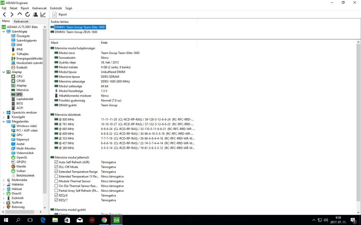Viewport: 361px width, 225px height.
Task: Select DIMM3: Team Group ZEUS-1600 device
Action: [x=76, y=32]
